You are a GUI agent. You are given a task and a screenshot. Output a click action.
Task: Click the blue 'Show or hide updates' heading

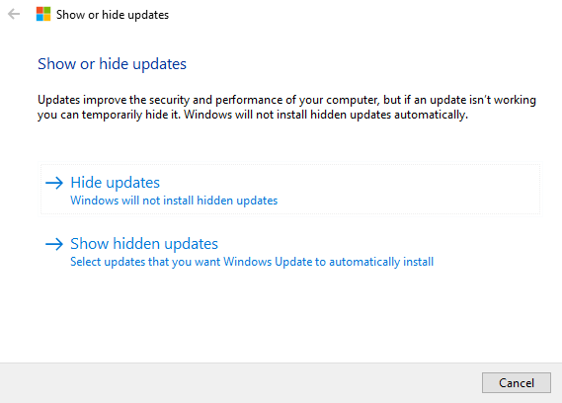113,64
